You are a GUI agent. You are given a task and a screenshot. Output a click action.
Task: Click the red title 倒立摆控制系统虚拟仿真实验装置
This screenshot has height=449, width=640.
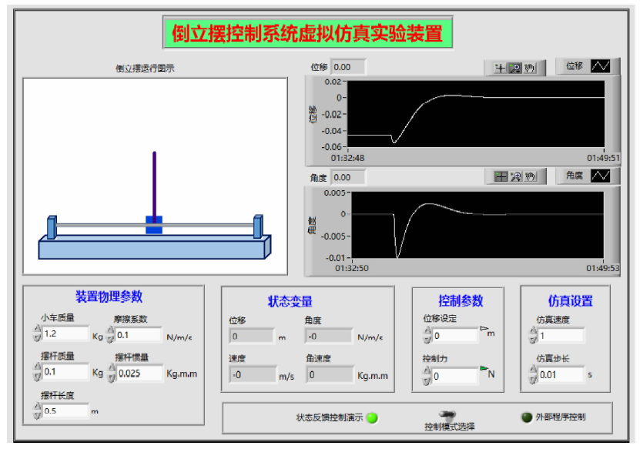(307, 33)
